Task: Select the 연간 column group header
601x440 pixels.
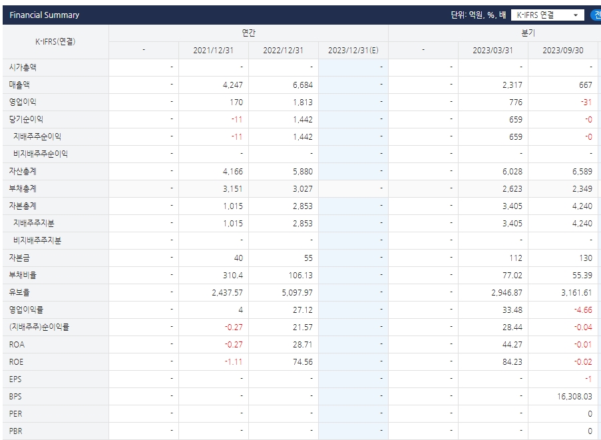Action: [x=248, y=33]
